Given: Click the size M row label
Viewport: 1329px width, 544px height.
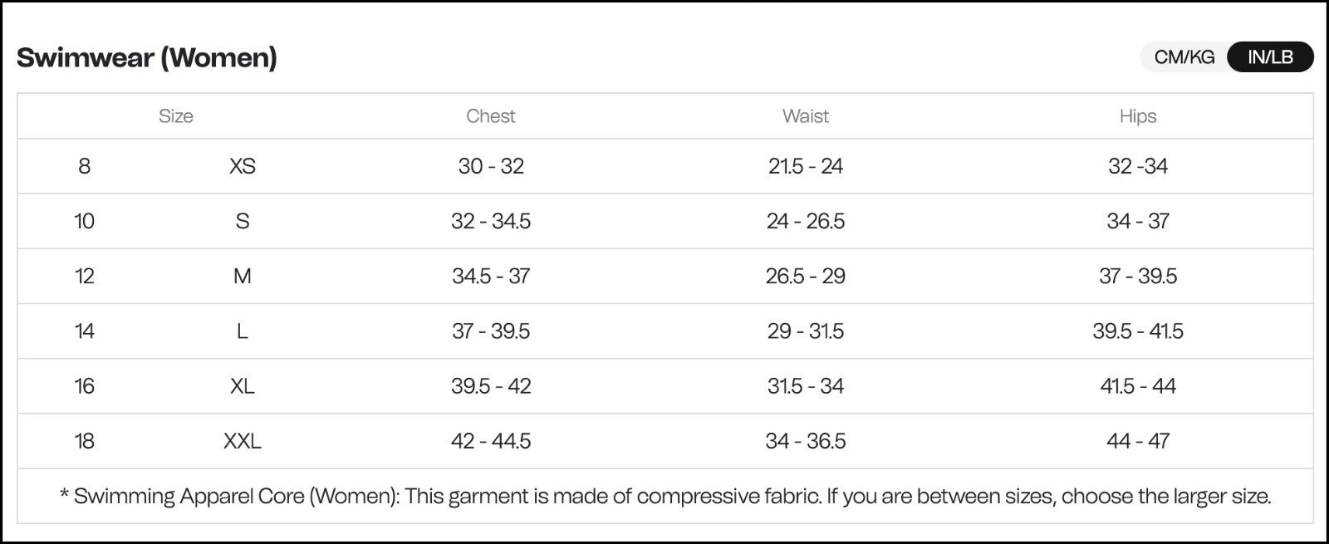Looking at the screenshot, I should (243, 276).
